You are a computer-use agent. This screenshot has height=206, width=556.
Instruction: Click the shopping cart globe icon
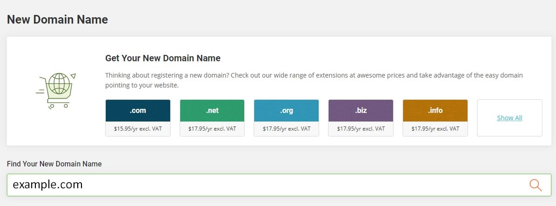pos(56,90)
